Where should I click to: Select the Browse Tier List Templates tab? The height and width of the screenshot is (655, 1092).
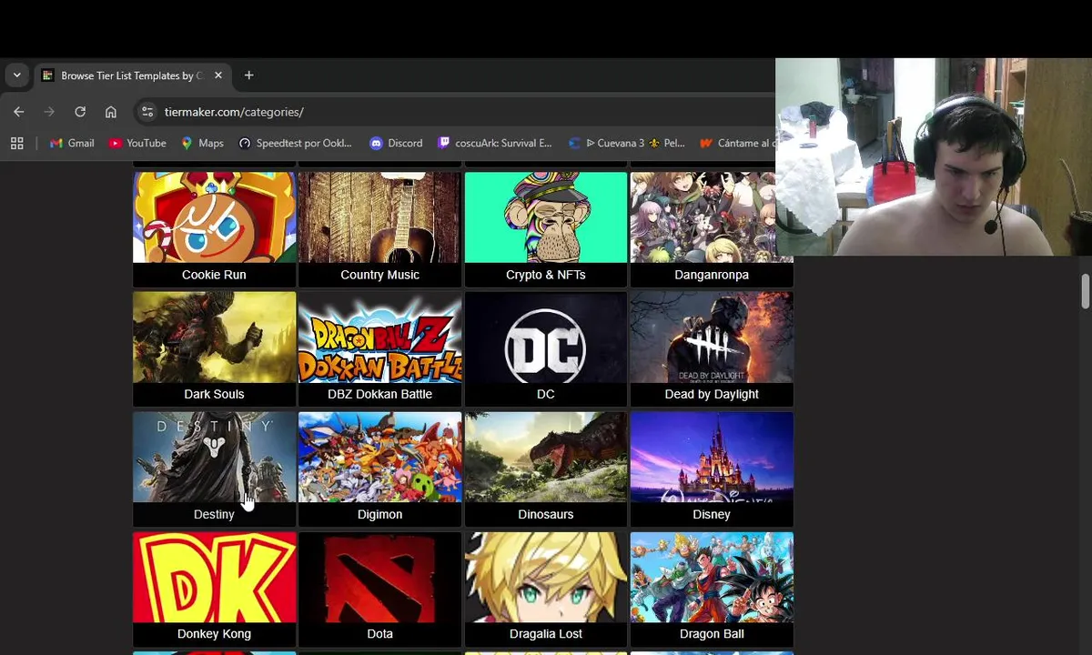click(x=132, y=76)
